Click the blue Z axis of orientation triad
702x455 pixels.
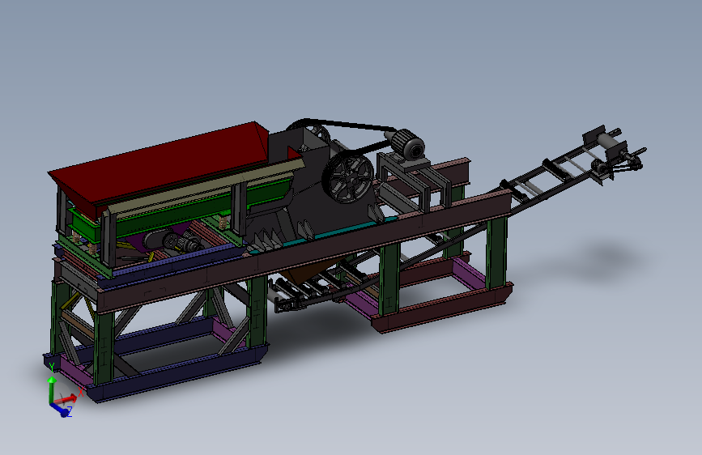[x=61, y=410]
